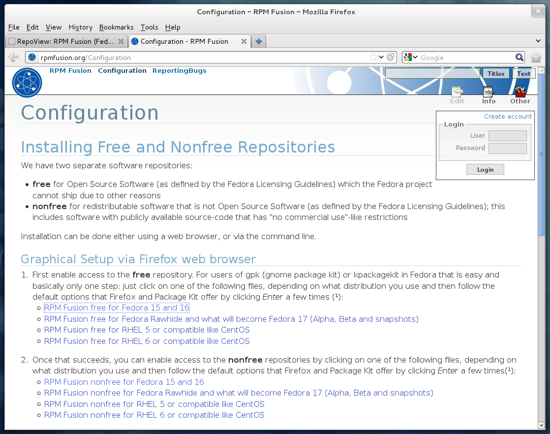Screen dimensions: 550x434
Task: Open the URL history dropdown arrow
Action: point(381,57)
